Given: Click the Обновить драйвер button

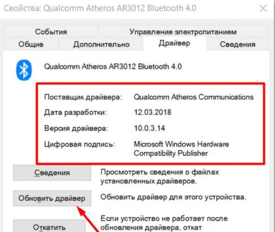Looking at the screenshot, I should click(x=52, y=198).
